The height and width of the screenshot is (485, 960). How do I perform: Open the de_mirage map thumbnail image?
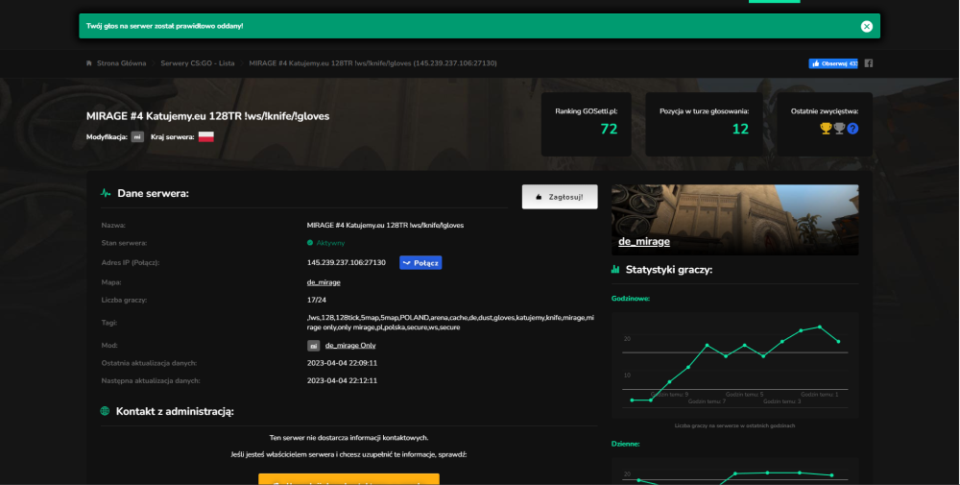tap(734, 220)
